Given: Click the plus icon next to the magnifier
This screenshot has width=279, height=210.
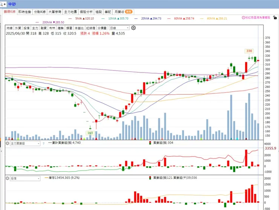Looking at the screenshot, I should pyautogui.click(x=5, y=4).
